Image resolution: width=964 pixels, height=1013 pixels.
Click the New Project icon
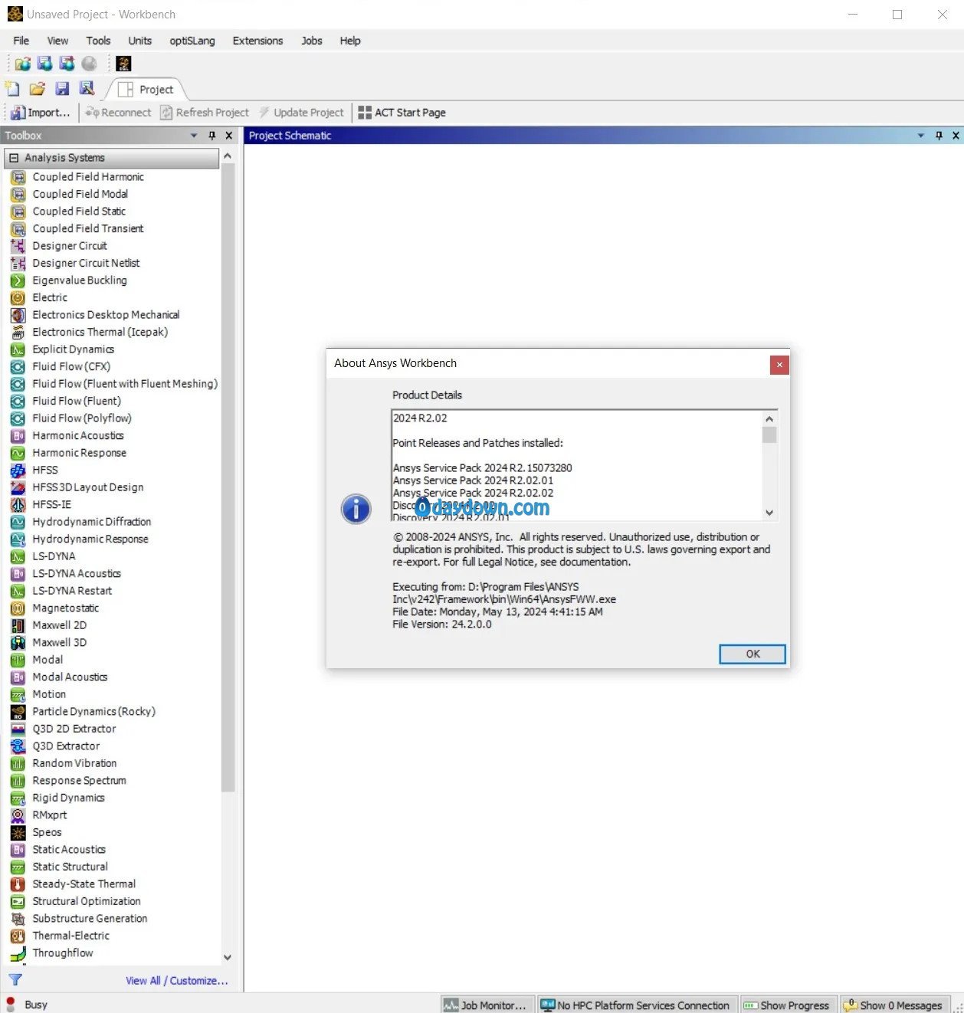pyautogui.click(x=12, y=89)
